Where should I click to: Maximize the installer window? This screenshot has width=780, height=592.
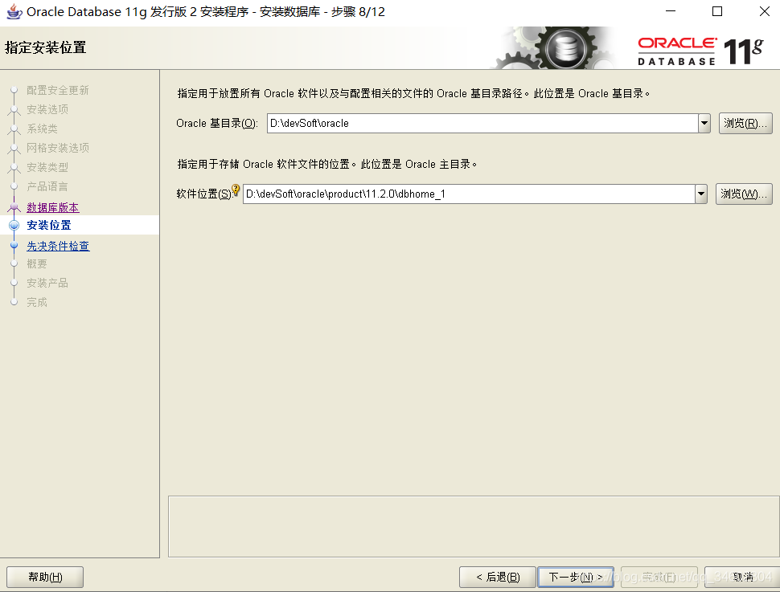(x=717, y=11)
